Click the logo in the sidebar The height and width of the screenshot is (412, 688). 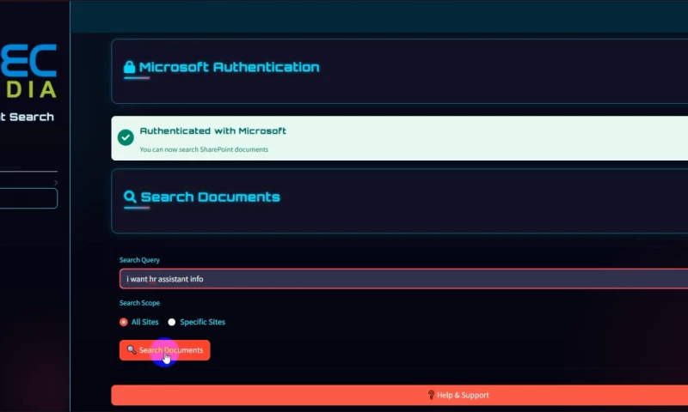click(x=28, y=71)
